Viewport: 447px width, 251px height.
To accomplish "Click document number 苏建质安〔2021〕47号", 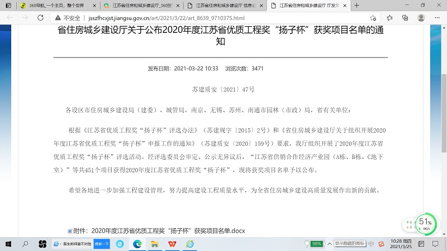I will pos(223,89).
